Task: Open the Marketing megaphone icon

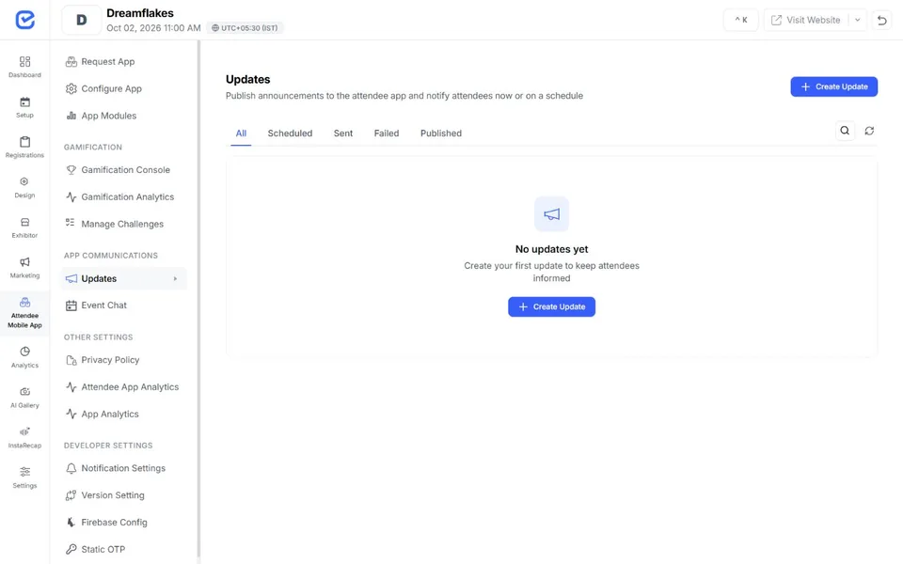Action: click(24, 262)
